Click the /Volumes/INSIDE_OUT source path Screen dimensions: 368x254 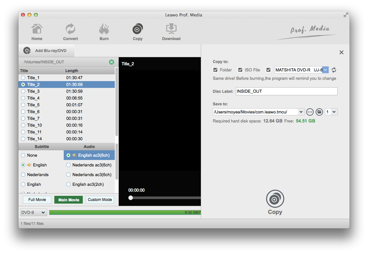(44, 62)
